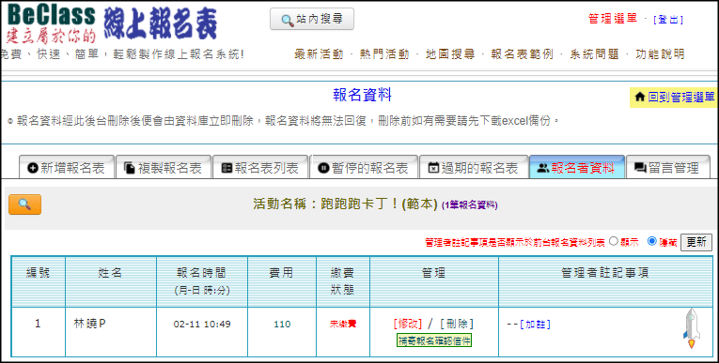Select the 顯示 radio button
Screen dimensions: 719x363
(613, 241)
